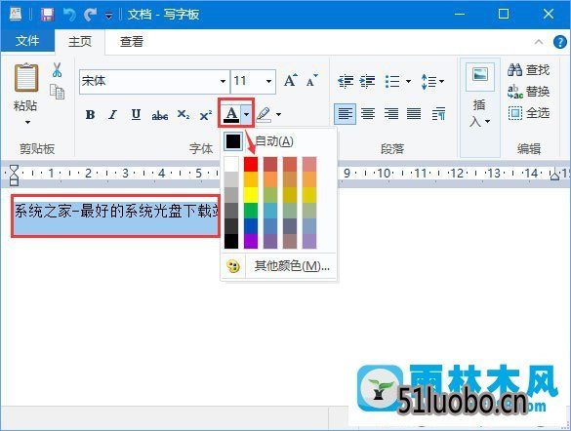Select the red color swatch
Viewport: 571px width, 431px height.
click(x=251, y=164)
